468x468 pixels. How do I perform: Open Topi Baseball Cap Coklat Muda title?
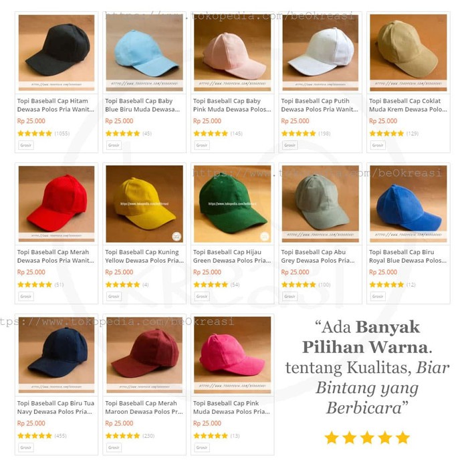(408, 105)
